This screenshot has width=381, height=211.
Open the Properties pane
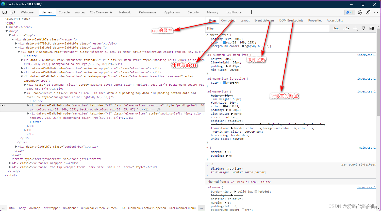coord(315,20)
